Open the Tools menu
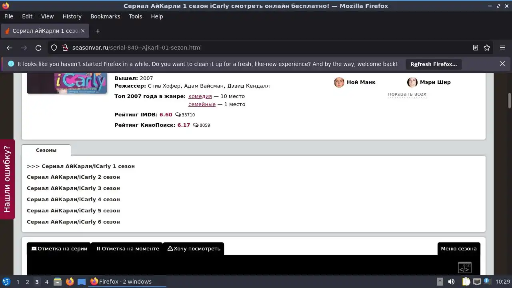 [135, 16]
